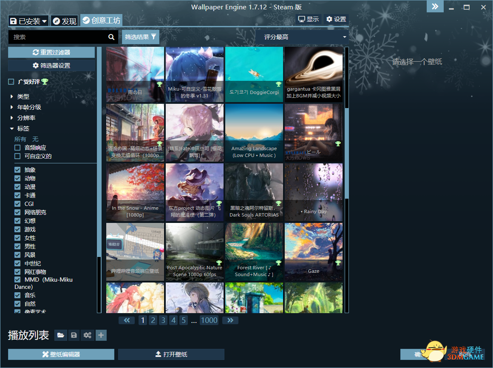Click trophy badge on Post Apocalyptic Nature wallpaper

pyautogui.click(x=219, y=262)
